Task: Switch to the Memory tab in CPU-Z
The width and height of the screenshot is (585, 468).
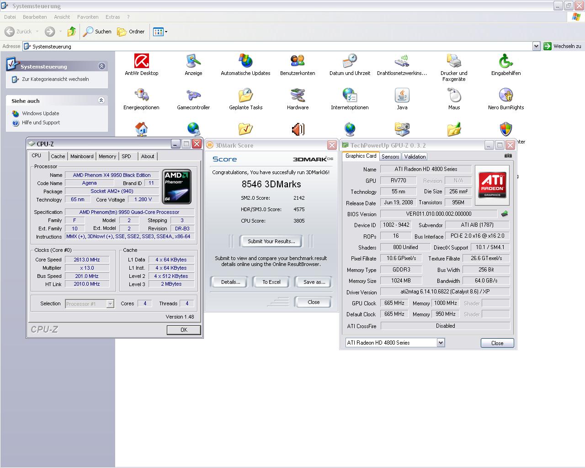Action: pyautogui.click(x=107, y=156)
